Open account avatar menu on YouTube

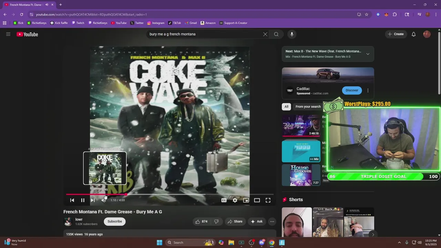click(x=427, y=34)
